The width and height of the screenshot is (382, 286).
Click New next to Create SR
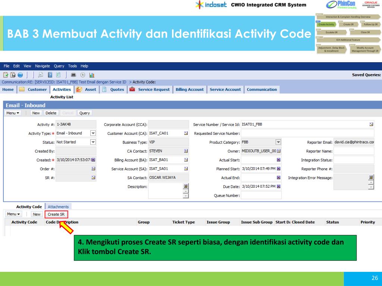pyautogui.click(x=37, y=214)
